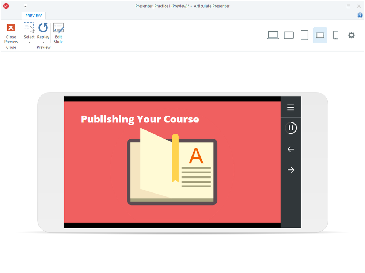The width and height of the screenshot is (365, 273).
Task: Click the Edit Slide button
Action: (x=58, y=34)
